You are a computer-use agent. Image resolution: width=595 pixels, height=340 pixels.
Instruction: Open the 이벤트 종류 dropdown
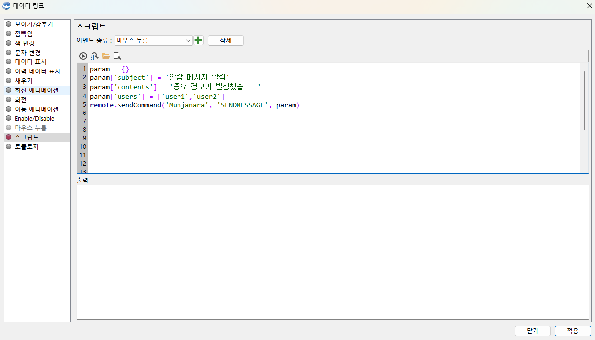coord(153,40)
